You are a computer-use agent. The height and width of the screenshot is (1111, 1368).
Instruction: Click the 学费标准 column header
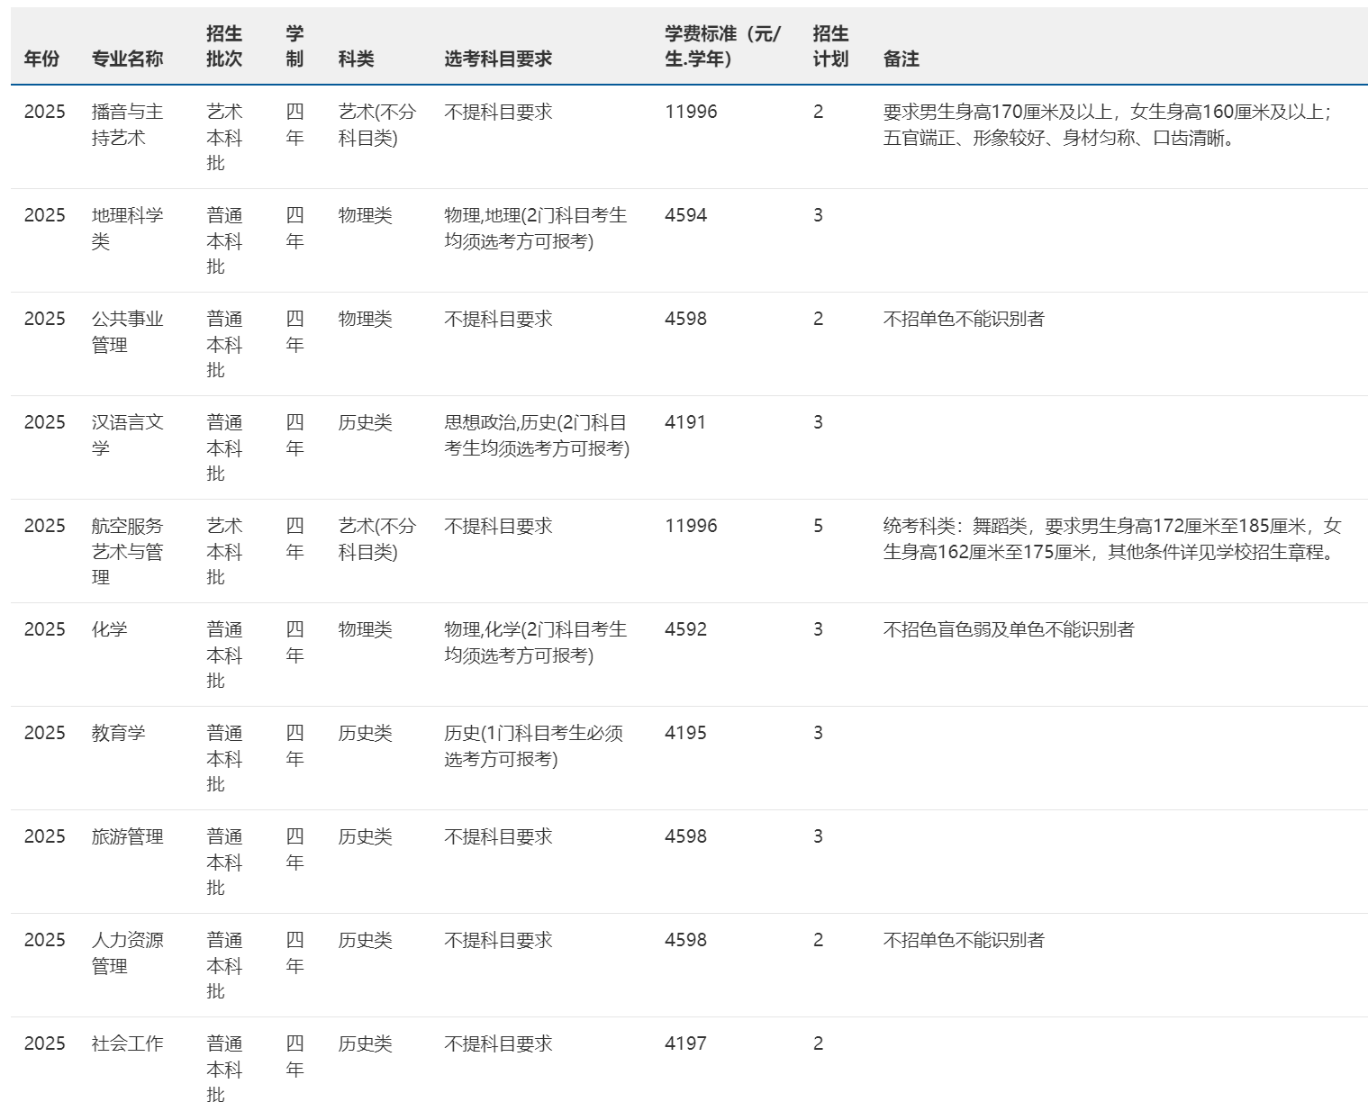tap(722, 46)
